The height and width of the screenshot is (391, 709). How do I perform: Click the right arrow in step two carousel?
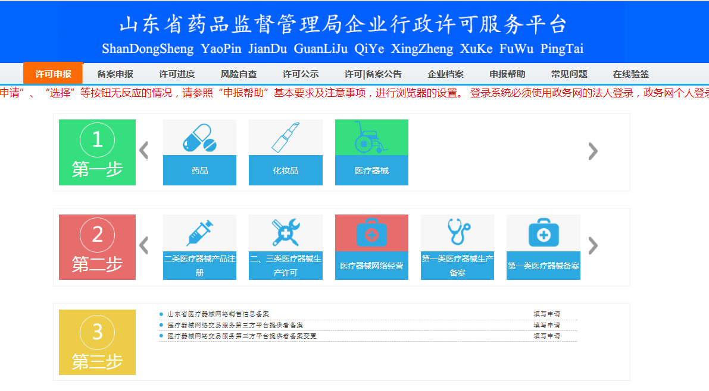click(x=593, y=245)
